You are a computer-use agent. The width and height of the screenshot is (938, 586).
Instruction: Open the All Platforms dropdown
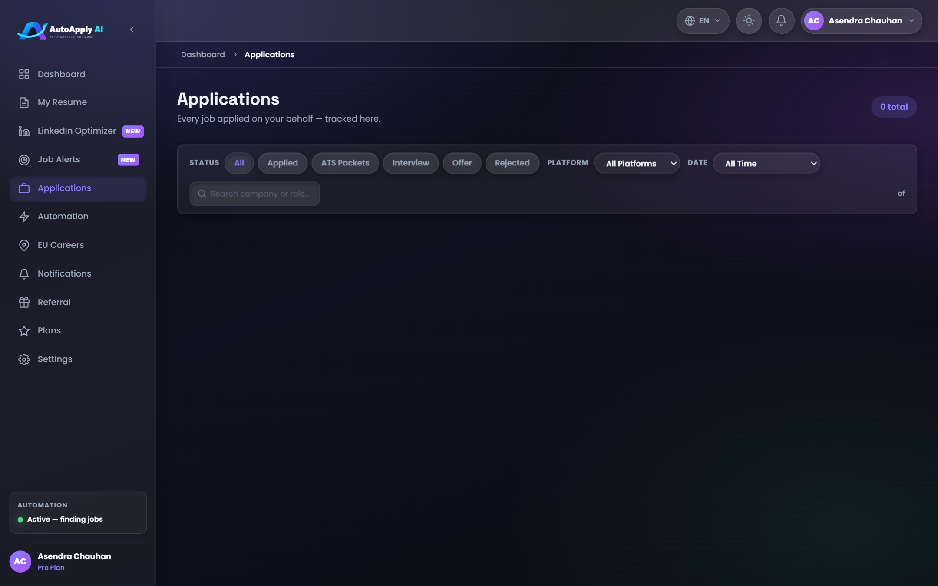click(x=637, y=163)
